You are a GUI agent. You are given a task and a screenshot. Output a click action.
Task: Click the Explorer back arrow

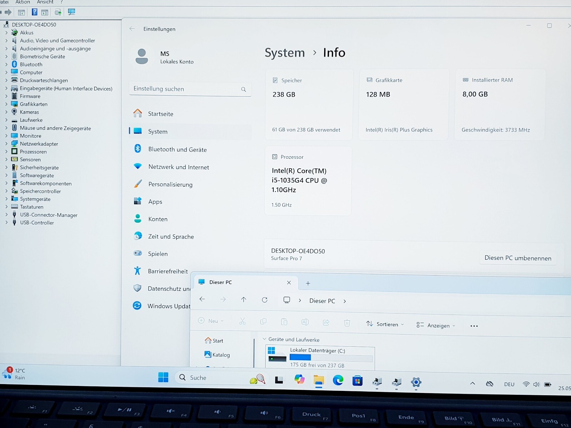[202, 299]
